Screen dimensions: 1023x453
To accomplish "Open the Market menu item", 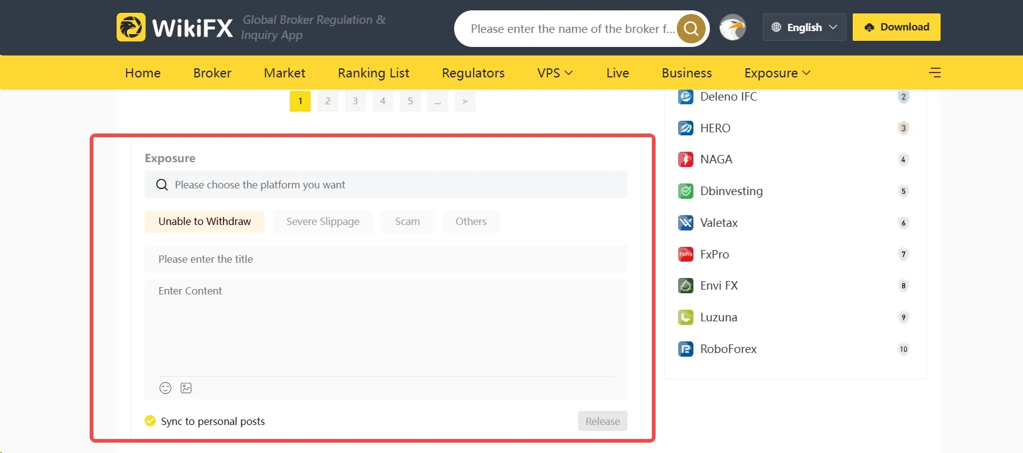I will 284,73.
